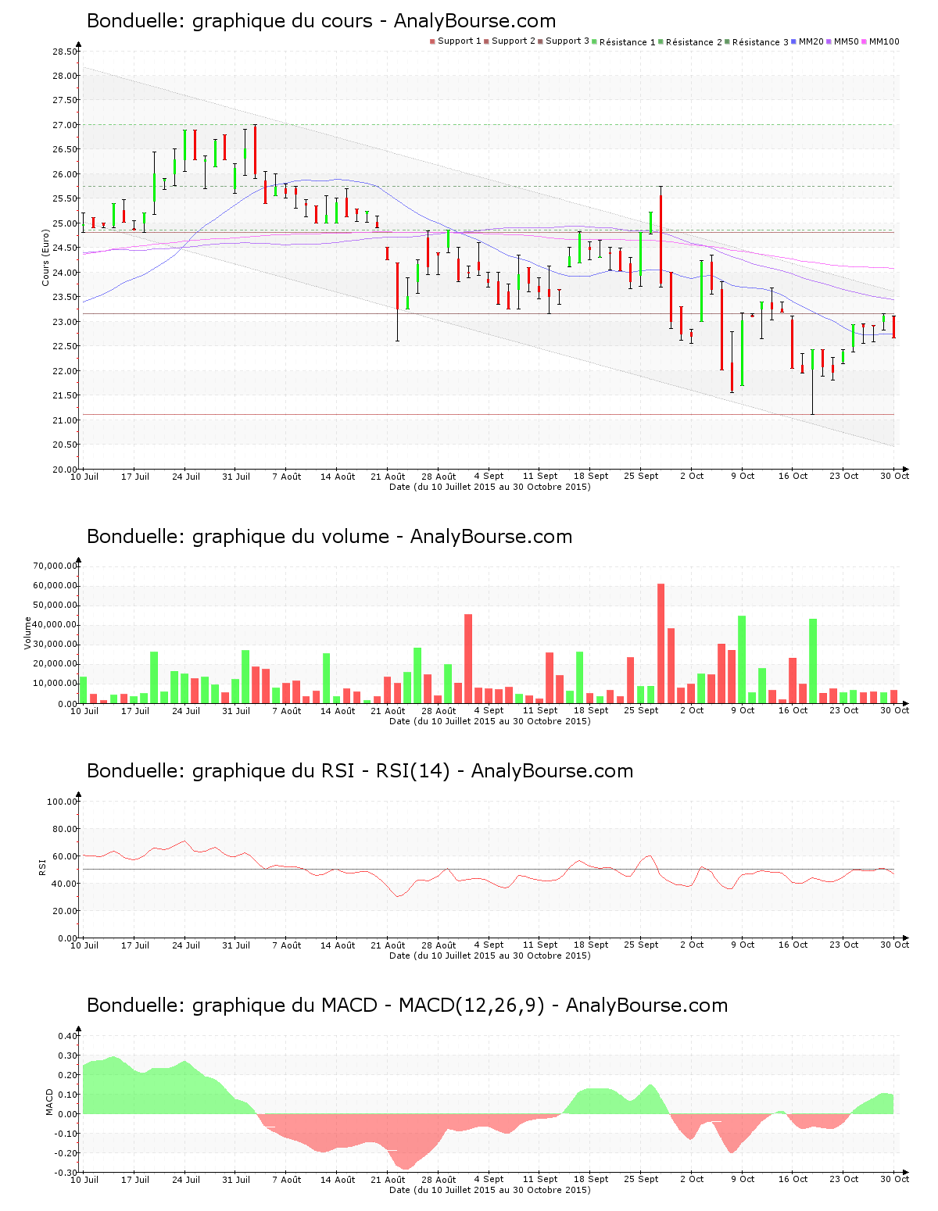The image size is (938, 1211).
Task: Click the '25 Sept' label on price chart
Action: (641, 476)
